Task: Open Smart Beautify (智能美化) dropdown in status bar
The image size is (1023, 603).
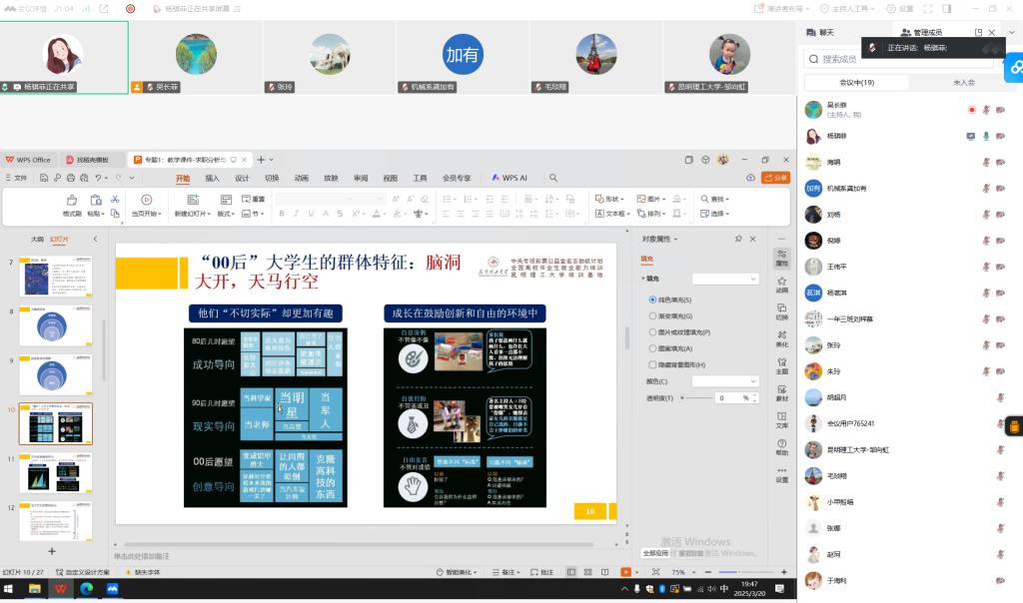Action: click(x=457, y=572)
